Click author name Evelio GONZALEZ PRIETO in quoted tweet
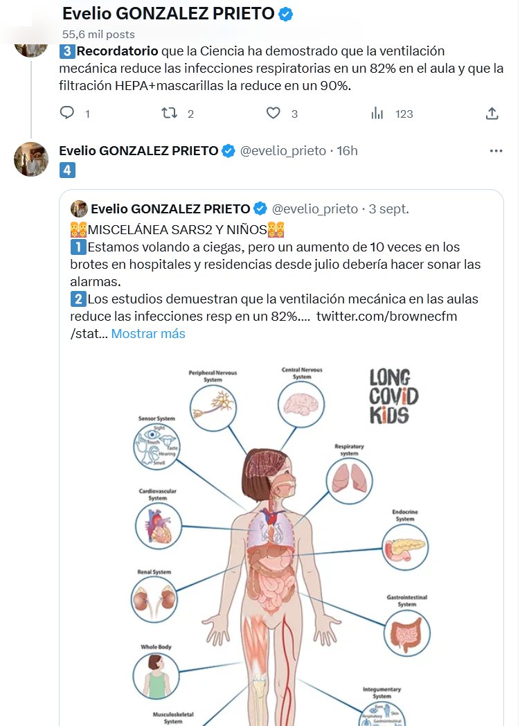Image resolution: width=529 pixels, height=726 pixels. click(x=170, y=209)
